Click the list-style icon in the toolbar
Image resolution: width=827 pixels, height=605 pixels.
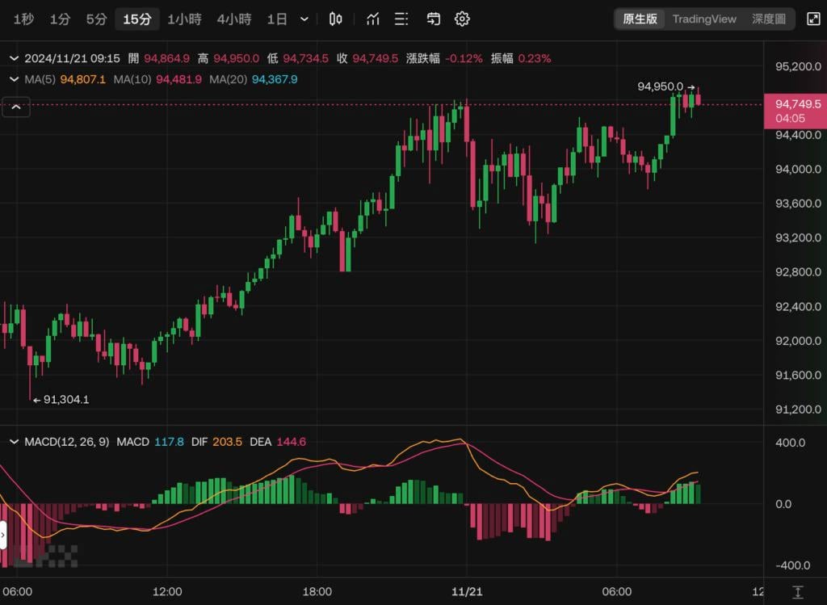click(x=402, y=19)
